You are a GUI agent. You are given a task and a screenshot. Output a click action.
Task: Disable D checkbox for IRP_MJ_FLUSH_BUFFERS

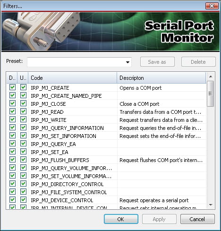[x=12, y=159]
